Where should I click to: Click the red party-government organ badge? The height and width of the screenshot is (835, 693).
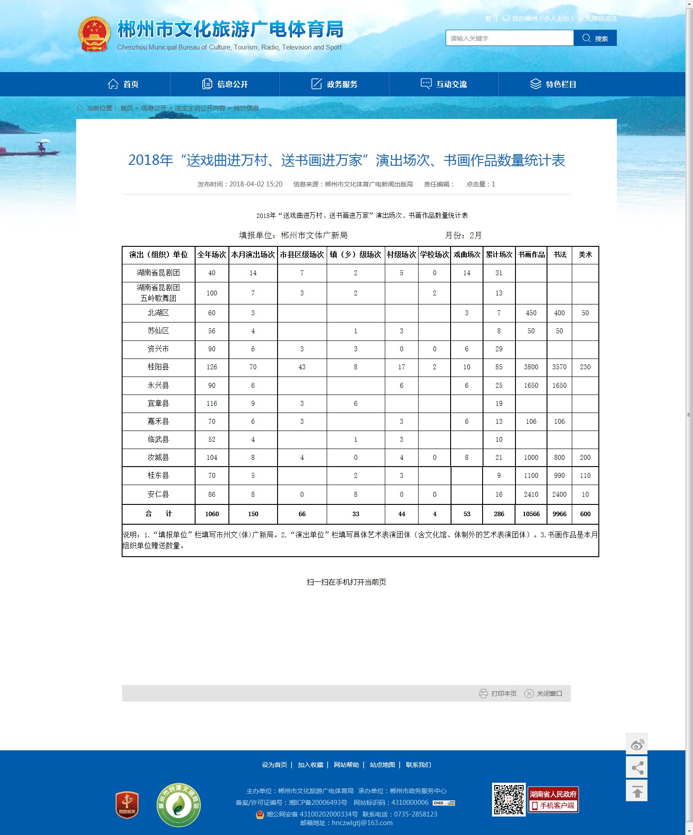click(x=127, y=805)
